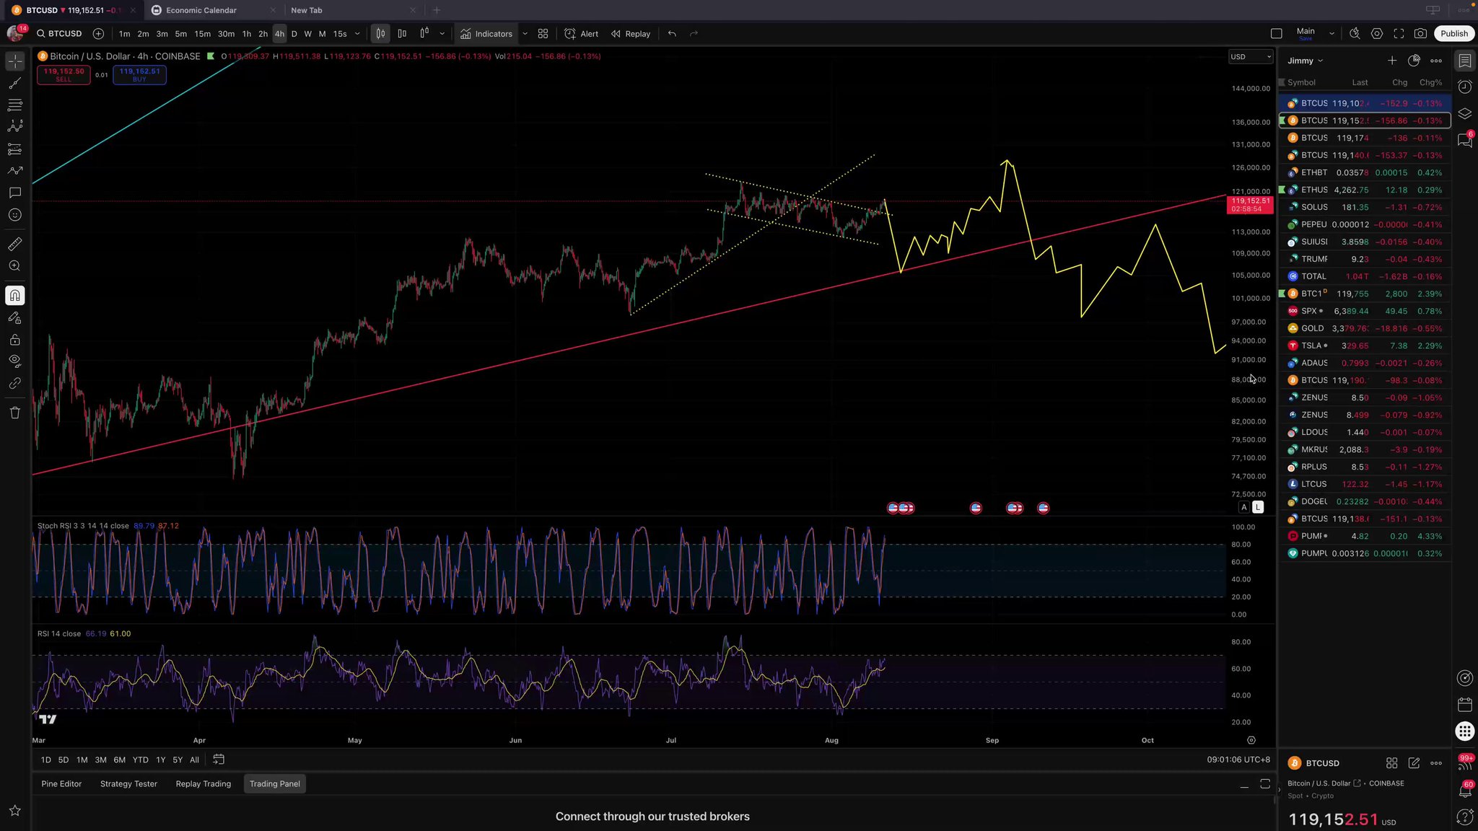Switch to the Economic Calendar browser tab
This screenshot has width=1478, height=831.
coord(214,10)
